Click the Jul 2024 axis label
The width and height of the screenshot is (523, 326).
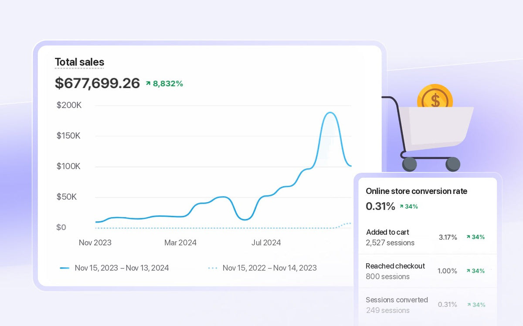[266, 243]
